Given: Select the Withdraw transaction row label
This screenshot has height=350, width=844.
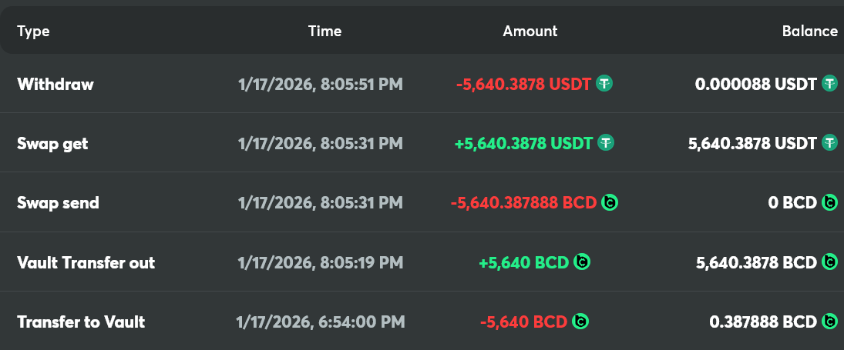Looking at the screenshot, I should click(55, 85).
